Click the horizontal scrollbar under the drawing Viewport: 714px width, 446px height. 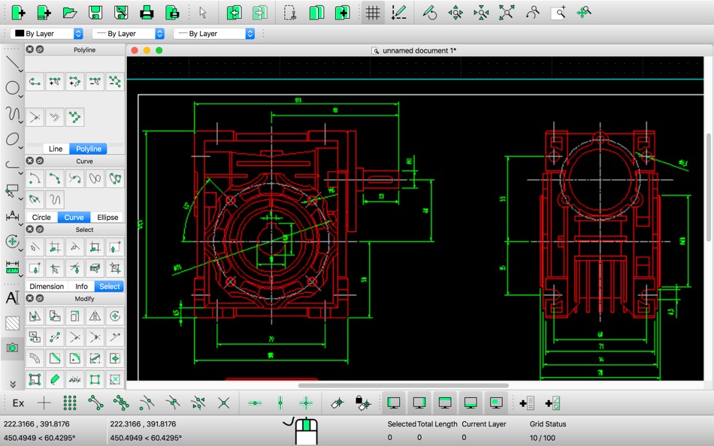click(x=403, y=385)
